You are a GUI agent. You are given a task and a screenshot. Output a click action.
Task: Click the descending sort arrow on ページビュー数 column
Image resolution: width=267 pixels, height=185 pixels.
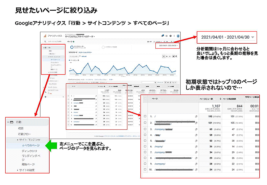pos(220,99)
